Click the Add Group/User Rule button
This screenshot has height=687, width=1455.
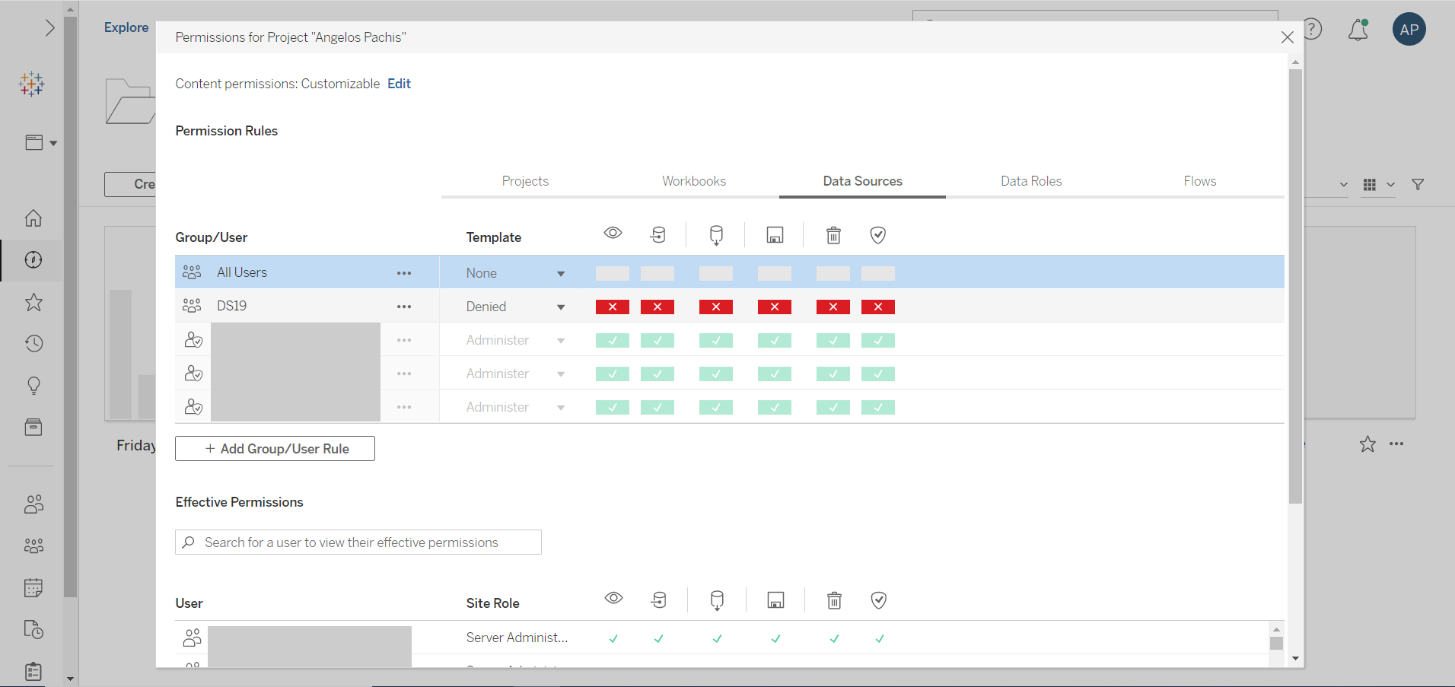pos(275,448)
